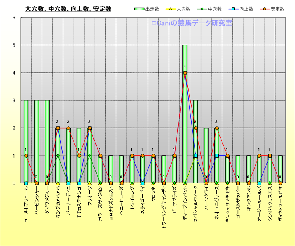
Task: Click the y-axis value 6
Action: click(14, 18)
